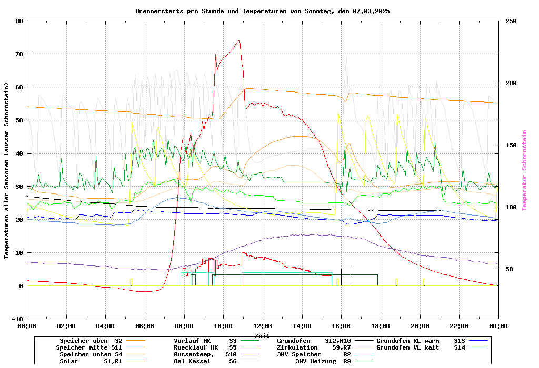Image resolution: width=539 pixels, height=368 pixels.
Task: Click the Zeit x-axis label
Action: pos(262,335)
